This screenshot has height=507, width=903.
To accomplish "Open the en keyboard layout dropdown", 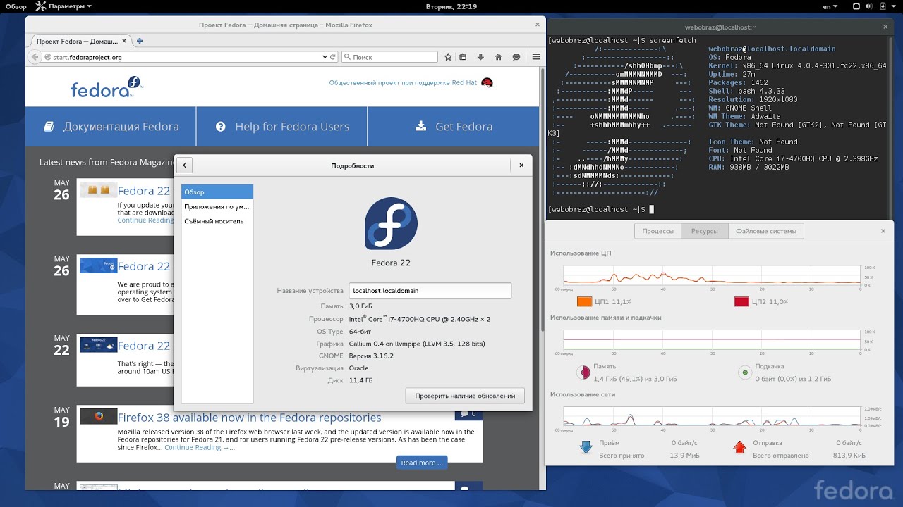I will pos(830,6).
